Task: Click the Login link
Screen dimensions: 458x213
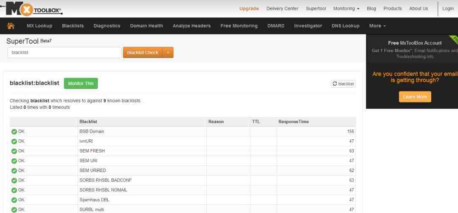Action: pyautogui.click(x=448, y=9)
